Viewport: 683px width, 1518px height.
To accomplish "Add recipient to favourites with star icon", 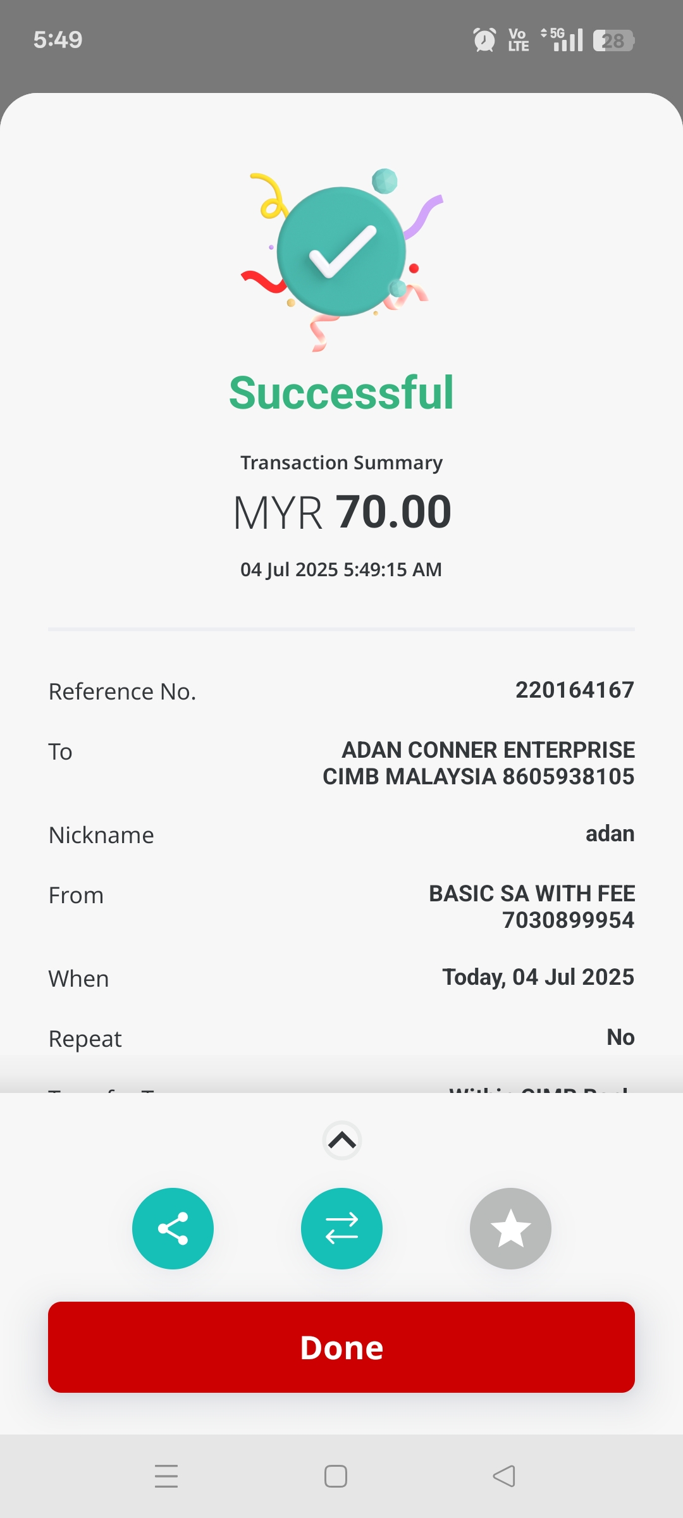I will (x=510, y=1228).
